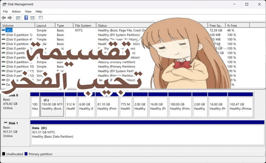Click the blue Primary partition legend swatch
The height and width of the screenshot is (163, 266).
click(x=26, y=154)
